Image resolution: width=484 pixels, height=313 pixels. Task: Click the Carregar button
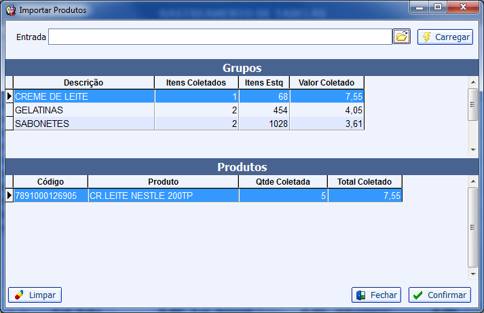[x=445, y=37]
